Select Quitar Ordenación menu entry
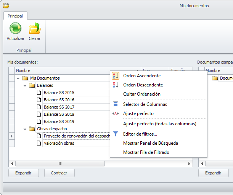 (x=159, y=94)
